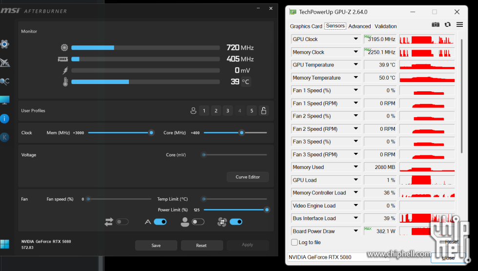Click the Mem (MHz) clock slider handle
This screenshot has height=271, width=478.
(x=151, y=133)
